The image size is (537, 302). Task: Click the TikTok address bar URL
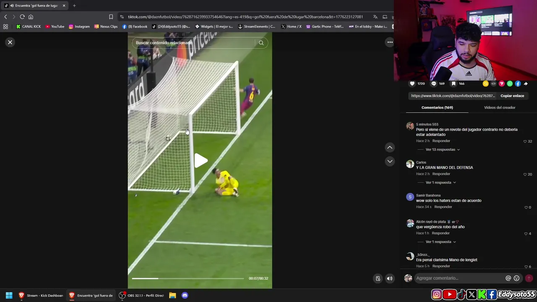click(x=245, y=17)
